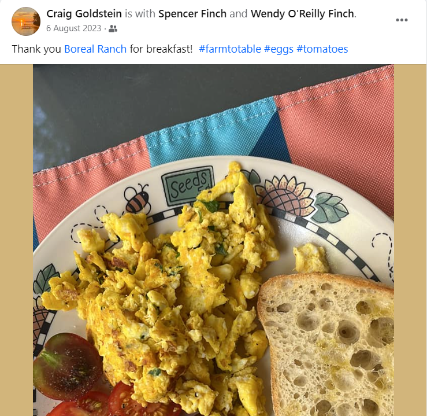Image resolution: width=427 pixels, height=416 pixels.
Task: Visit Craig Goldstein's profile via his name
Action: point(84,14)
